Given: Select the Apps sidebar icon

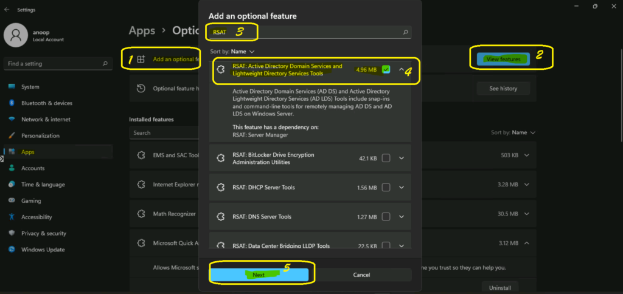Looking at the screenshot, I should [12, 152].
